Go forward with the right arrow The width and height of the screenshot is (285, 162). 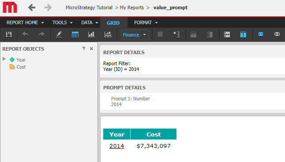click(x=48, y=7)
